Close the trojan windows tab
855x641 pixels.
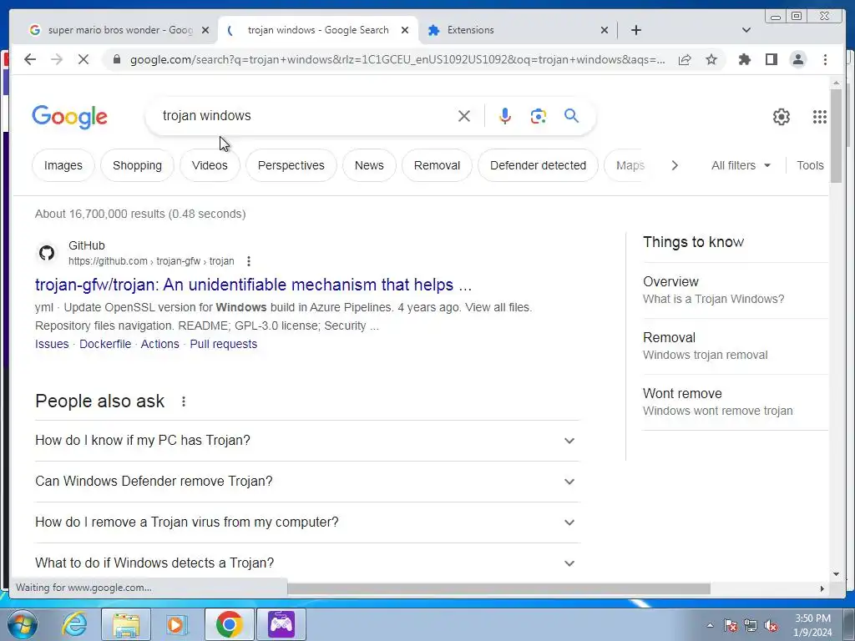405,30
